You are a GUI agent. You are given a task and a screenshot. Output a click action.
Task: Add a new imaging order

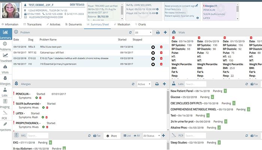[164, 135]
